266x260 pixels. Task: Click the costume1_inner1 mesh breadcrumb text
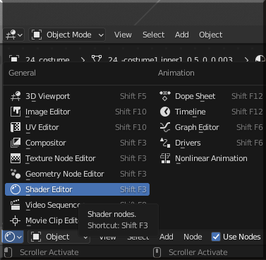170,59
